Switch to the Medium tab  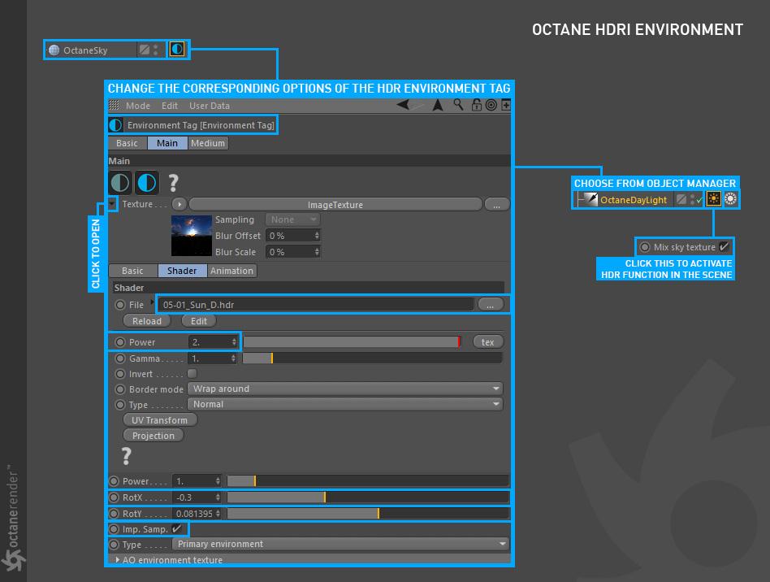(208, 143)
